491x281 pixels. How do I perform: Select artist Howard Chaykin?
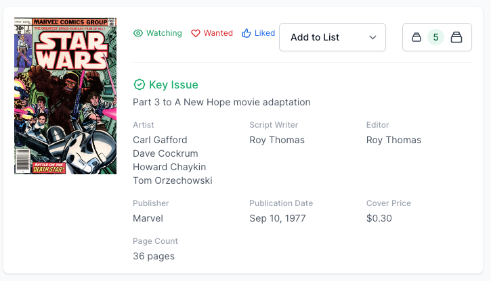click(169, 167)
